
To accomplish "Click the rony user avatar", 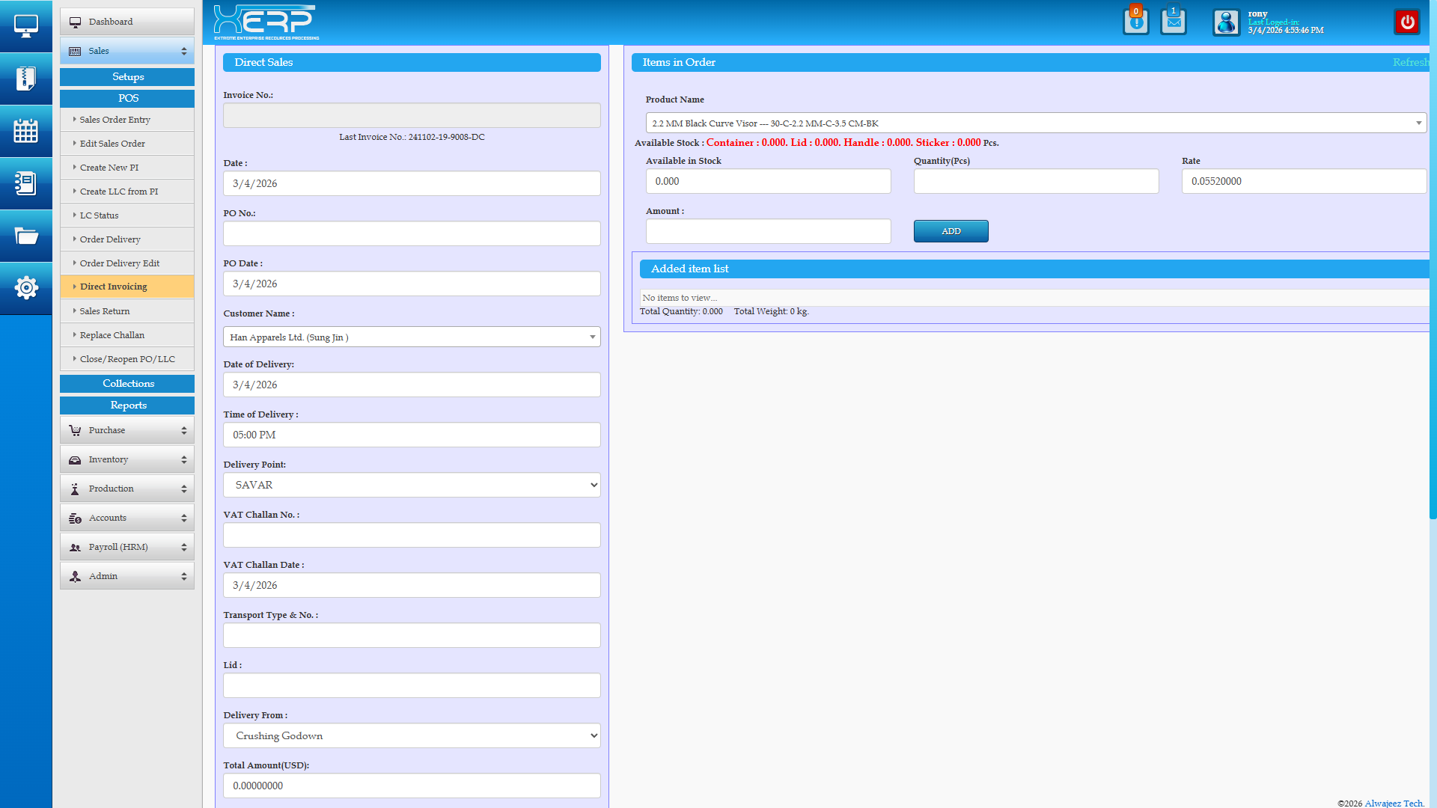I will coord(1226,22).
